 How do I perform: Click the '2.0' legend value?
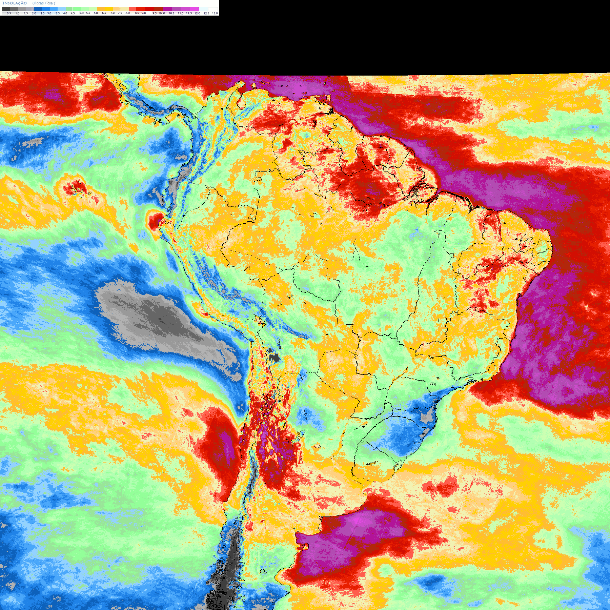[x=34, y=13]
